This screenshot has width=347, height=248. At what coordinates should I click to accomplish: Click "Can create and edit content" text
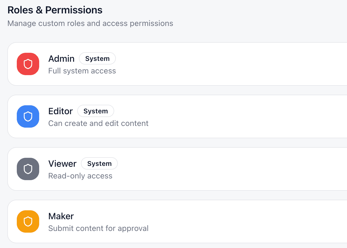[x=98, y=123]
